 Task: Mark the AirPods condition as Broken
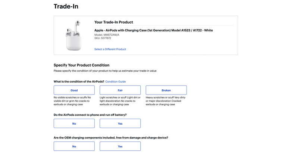pyautogui.click(x=166, y=90)
